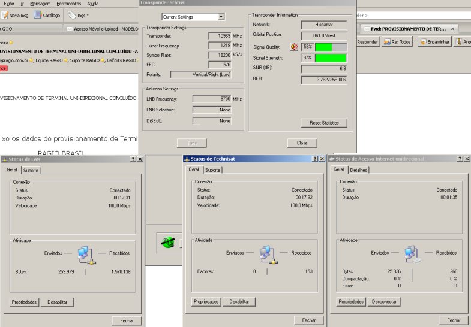Click Status de Technisat title bar icon
This screenshot has height=327, width=471.
[187, 159]
